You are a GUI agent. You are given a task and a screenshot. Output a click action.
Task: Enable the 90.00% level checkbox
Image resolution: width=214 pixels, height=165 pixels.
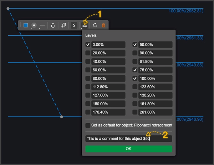coord(135,53)
